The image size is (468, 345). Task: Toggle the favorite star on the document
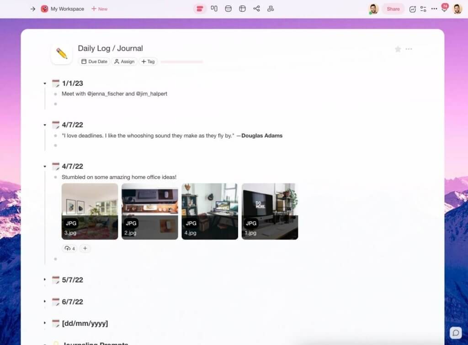398,49
